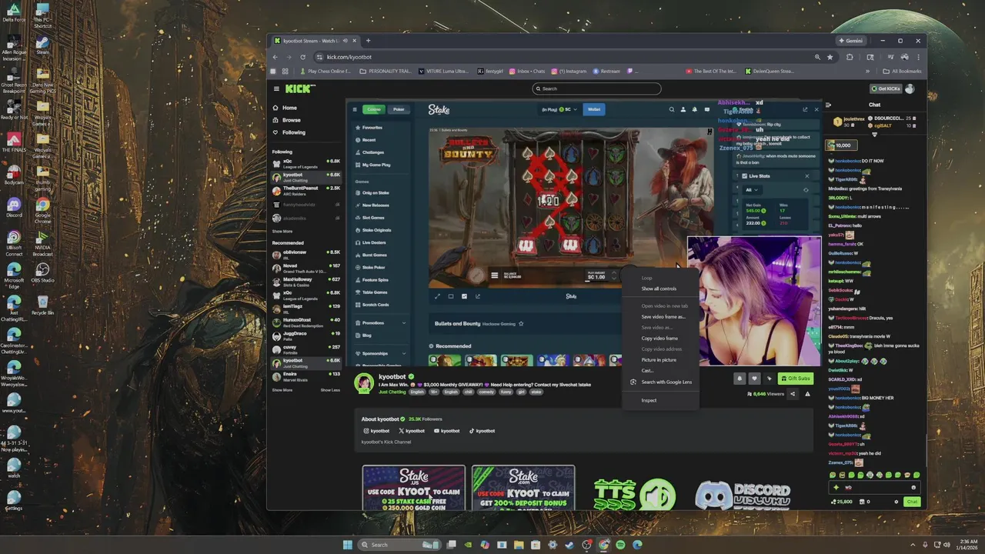The image size is (985, 554).
Task: Open the zoom magnifier in address bar
Action: [817, 57]
